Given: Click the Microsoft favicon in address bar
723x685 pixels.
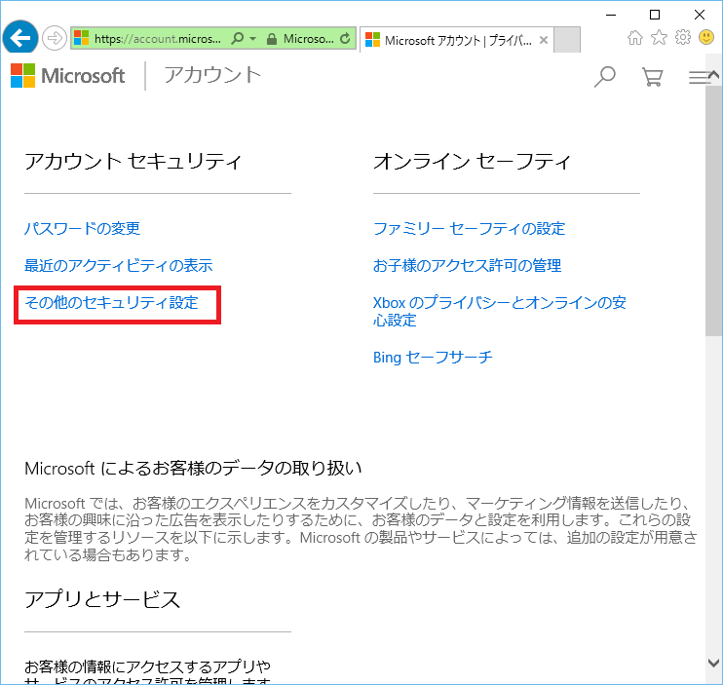Looking at the screenshot, I should 82,38.
